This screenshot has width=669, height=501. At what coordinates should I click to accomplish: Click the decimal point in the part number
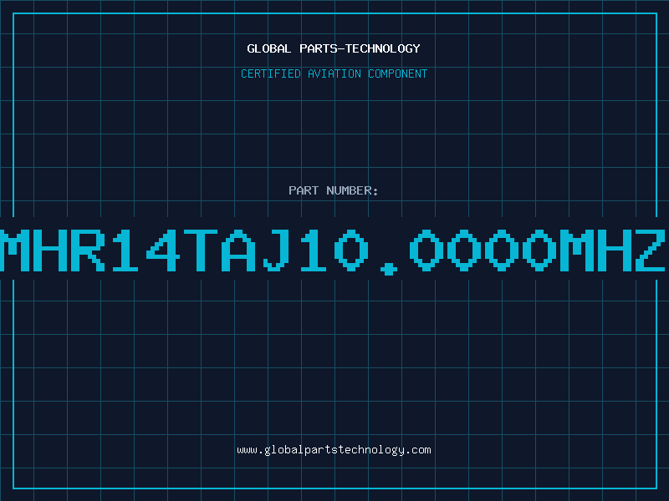(x=389, y=268)
